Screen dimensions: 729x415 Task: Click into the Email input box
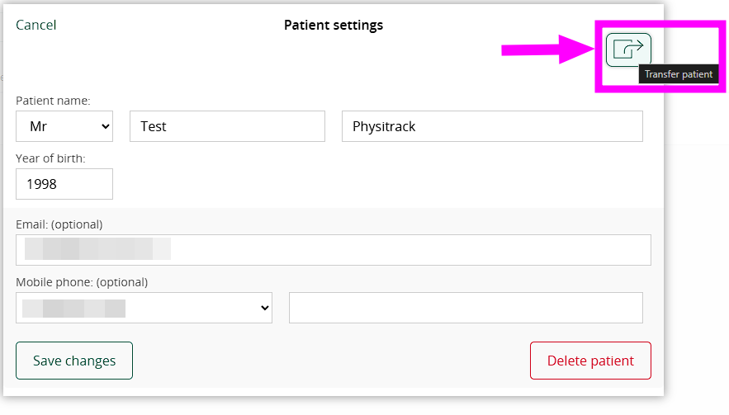pyautogui.click(x=334, y=249)
